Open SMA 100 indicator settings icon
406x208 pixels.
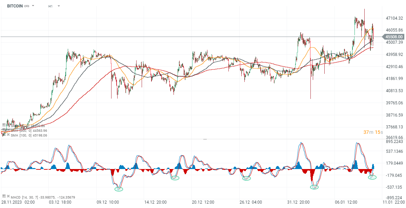[x=4, y=135]
